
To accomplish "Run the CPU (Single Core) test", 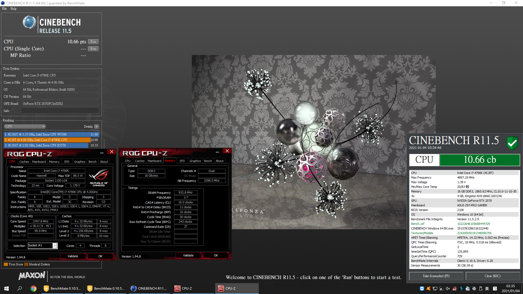I will tap(93, 49).
